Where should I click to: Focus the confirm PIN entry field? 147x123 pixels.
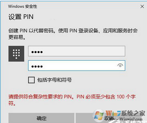click(x=77, y=65)
